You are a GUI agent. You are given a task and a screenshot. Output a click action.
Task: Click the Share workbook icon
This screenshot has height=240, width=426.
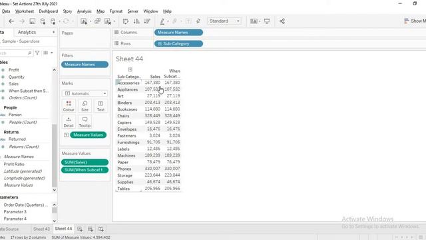[282, 21]
